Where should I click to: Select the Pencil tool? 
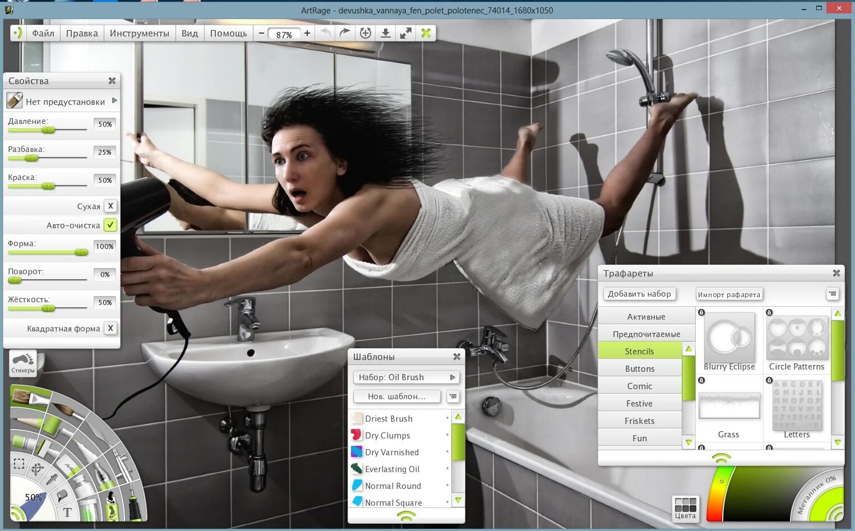(27, 422)
